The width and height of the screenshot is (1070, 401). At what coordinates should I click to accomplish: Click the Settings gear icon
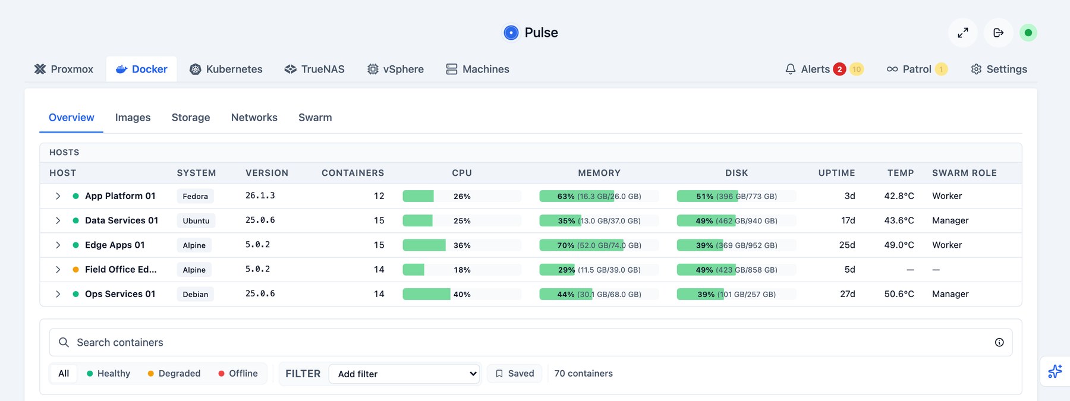click(x=976, y=70)
